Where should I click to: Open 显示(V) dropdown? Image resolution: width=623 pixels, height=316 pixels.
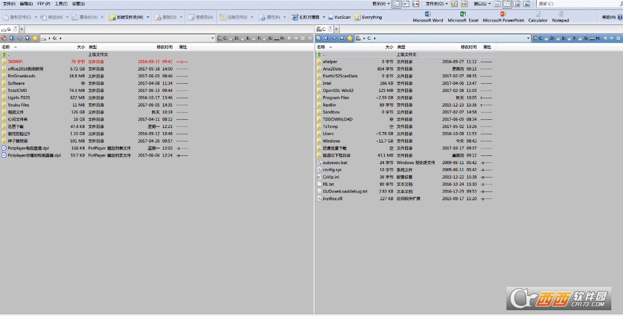[381, 3]
